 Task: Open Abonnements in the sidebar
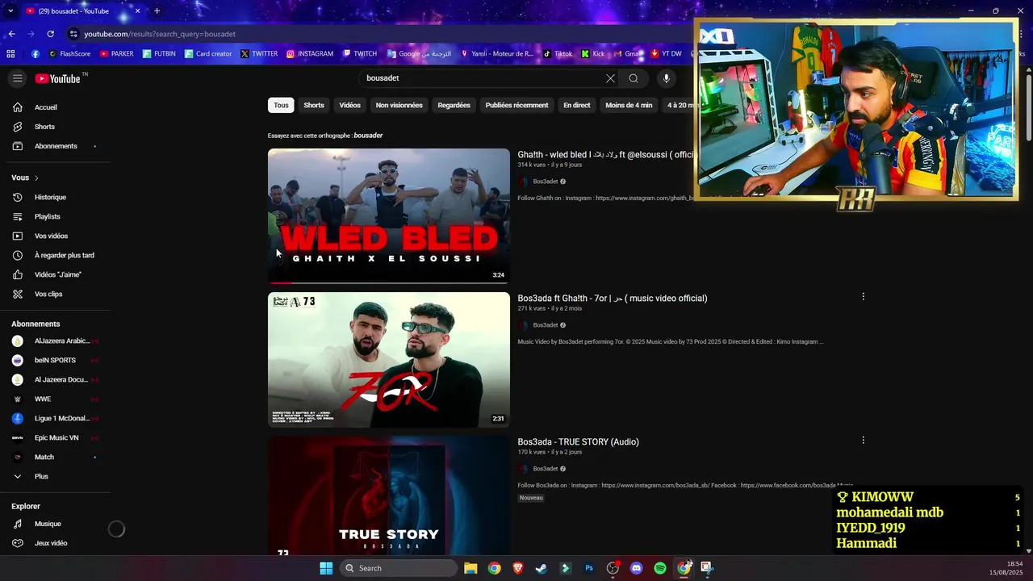pos(56,146)
